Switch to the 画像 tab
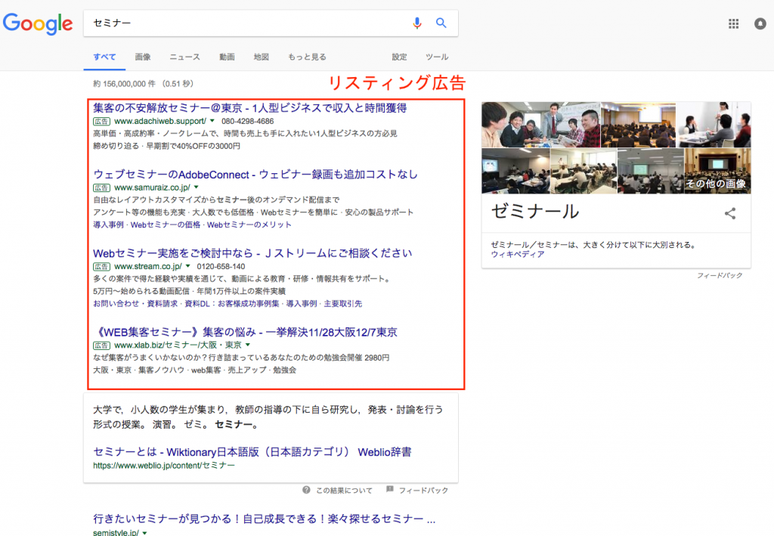This screenshot has width=774, height=536. 143,57
